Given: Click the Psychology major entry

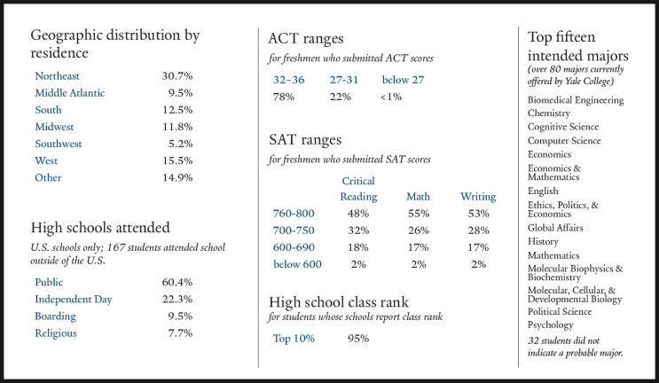Looking at the screenshot, I should (551, 325).
